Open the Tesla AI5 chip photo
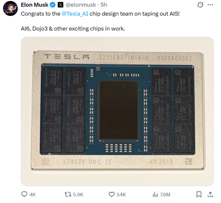Screen dimensions: 221x203 tap(117, 111)
